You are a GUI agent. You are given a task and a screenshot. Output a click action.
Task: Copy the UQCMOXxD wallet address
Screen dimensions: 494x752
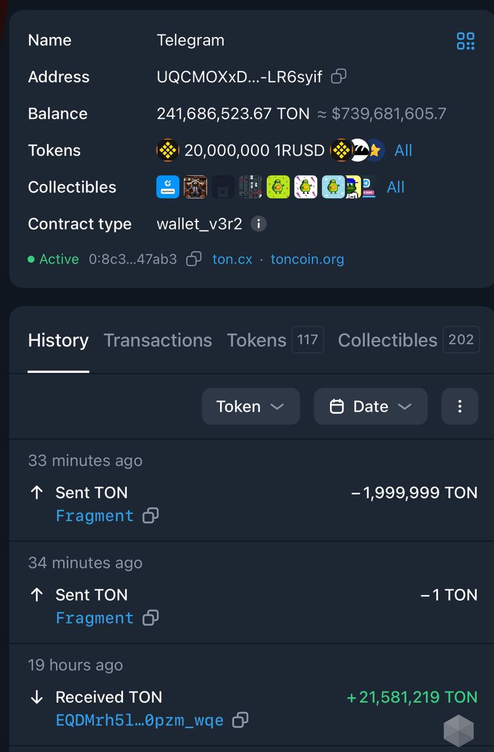click(338, 76)
